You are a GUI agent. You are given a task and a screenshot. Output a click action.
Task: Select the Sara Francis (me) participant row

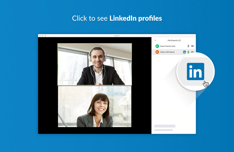click(174, 46)
